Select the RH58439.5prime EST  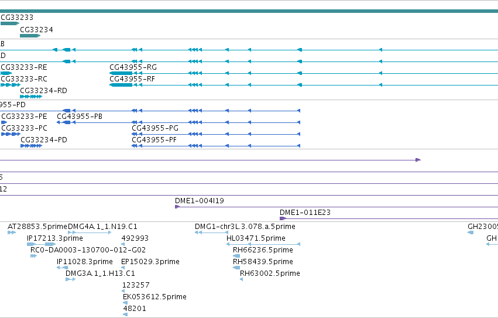tap(236, 268)
